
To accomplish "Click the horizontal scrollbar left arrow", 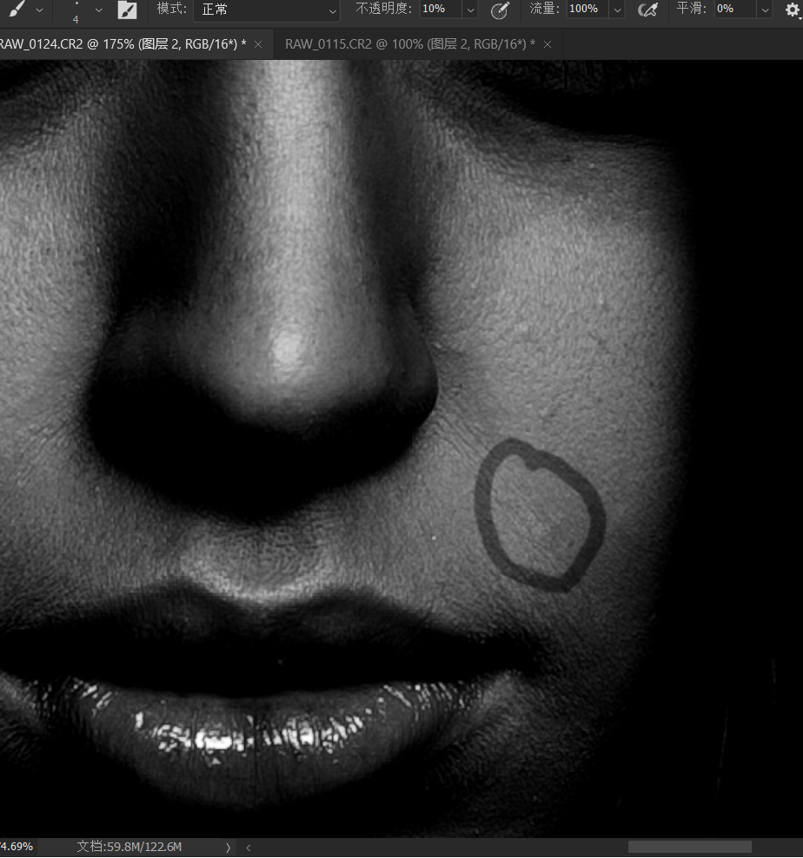I will [x=249, y=848].
